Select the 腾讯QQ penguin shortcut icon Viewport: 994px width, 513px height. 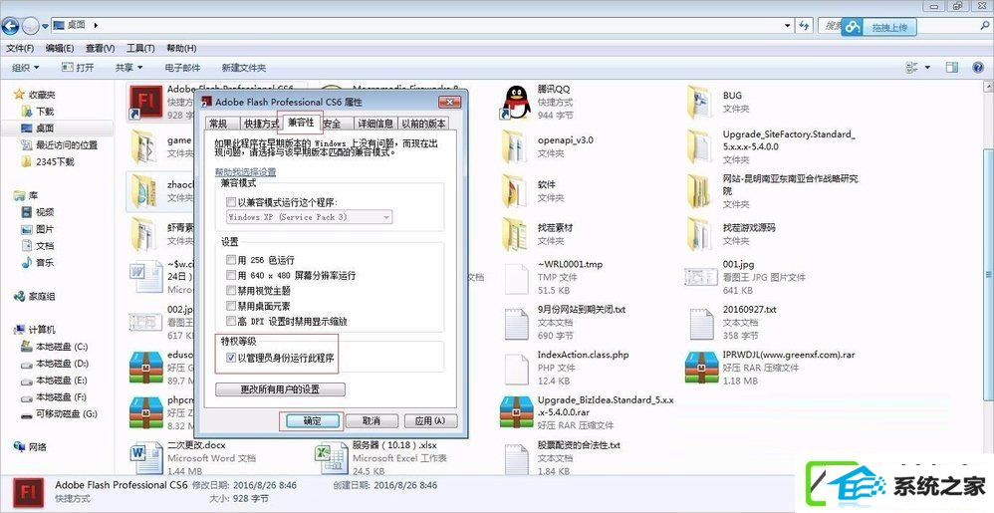(x=517, y=102)
